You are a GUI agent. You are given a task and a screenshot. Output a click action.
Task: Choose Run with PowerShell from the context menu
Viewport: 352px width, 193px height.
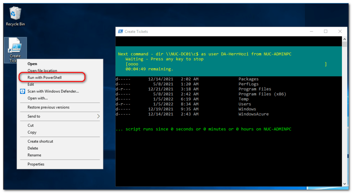coord(44,77)
